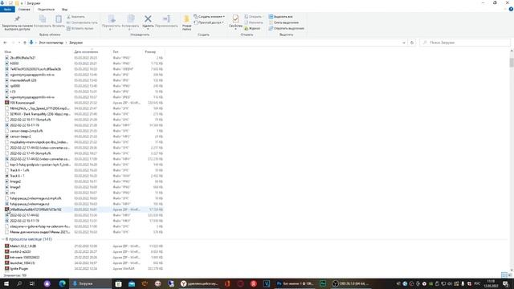Click Этот компьютер breadcrumb
514x289 pixels.
click(51, 43)
